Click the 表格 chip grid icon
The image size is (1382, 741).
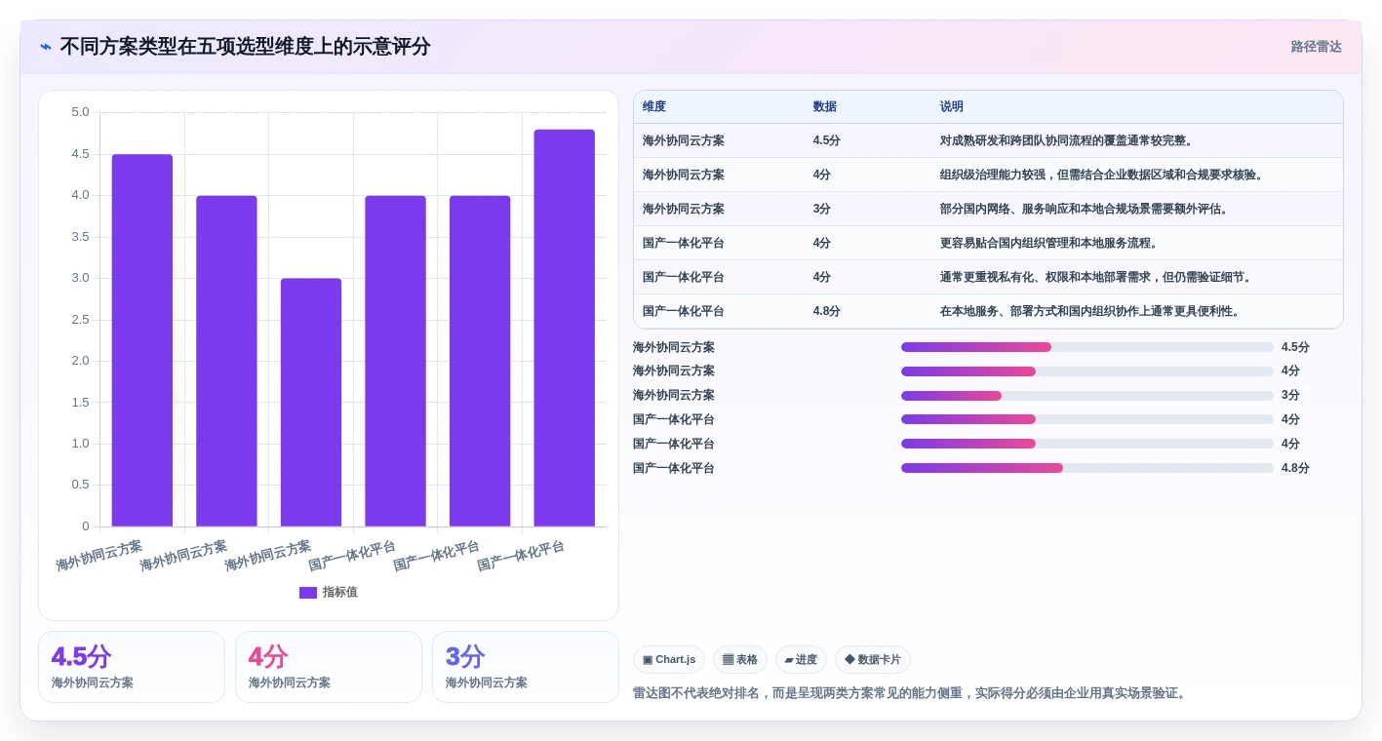[728, 660]
